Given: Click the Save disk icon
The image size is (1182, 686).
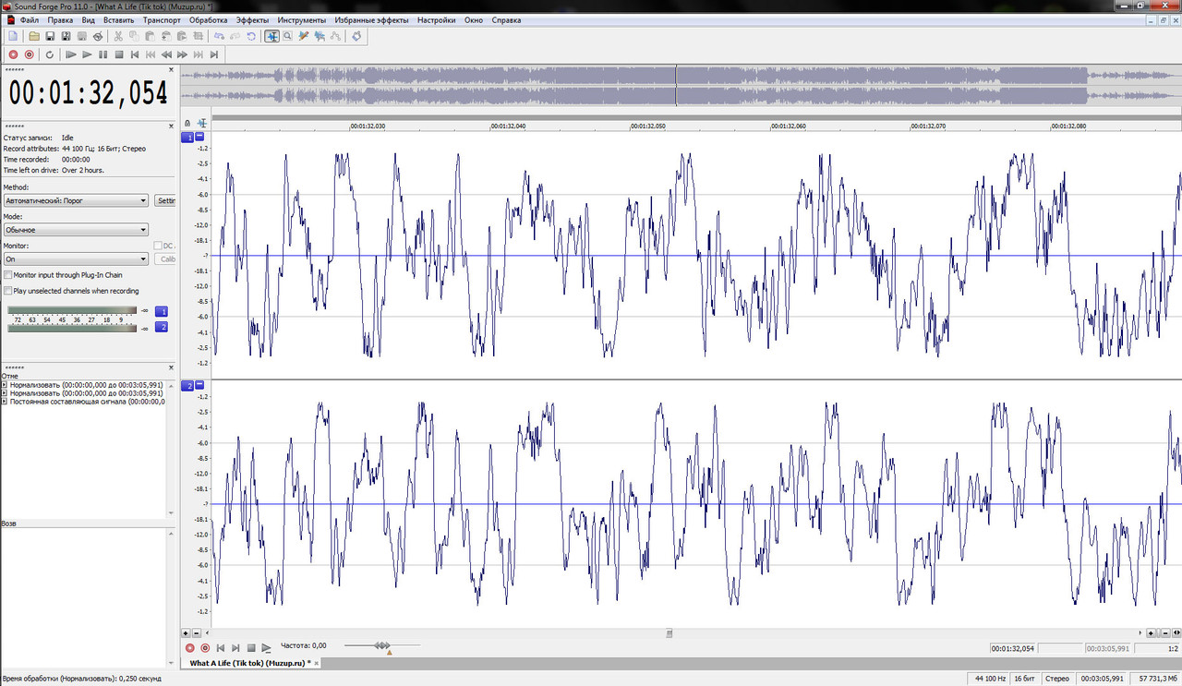Looking at the screenshot, I should (50, 36).
